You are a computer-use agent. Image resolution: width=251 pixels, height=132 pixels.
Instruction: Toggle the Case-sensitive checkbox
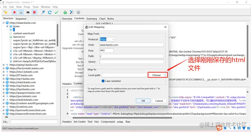tap(103, 81)
